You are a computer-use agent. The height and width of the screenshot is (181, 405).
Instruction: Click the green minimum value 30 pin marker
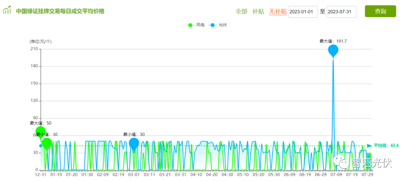[47, 143]
